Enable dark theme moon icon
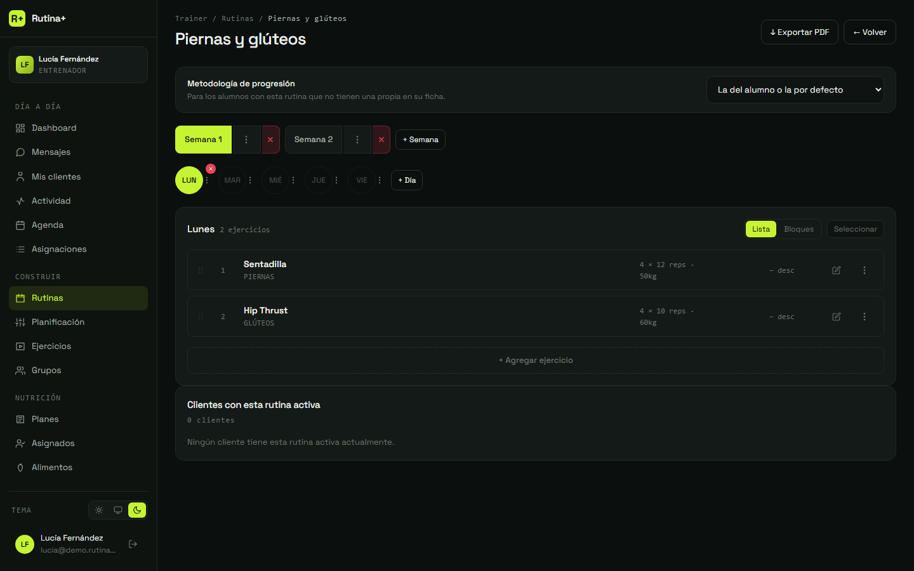The height and width of the screenshot is (571, 914). pos(137,510)
